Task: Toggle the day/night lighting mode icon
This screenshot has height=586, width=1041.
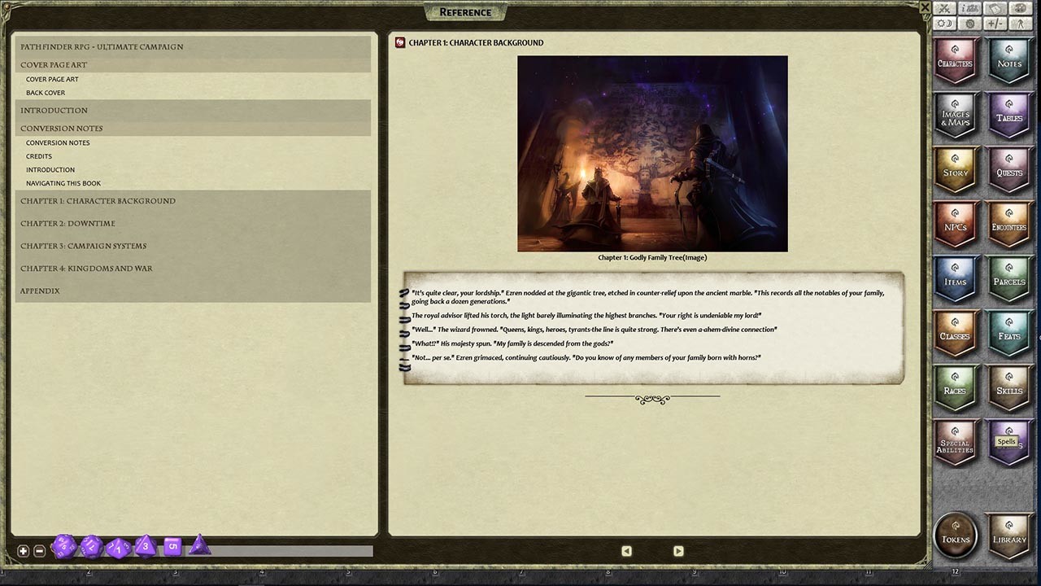Action: tap(945, 24)
